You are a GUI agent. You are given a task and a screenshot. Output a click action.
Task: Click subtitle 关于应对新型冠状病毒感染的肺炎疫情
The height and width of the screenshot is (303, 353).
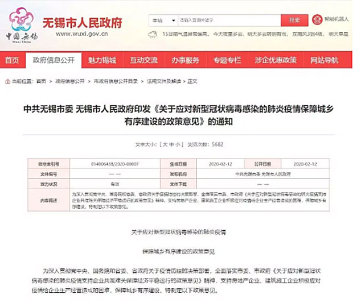click(179, 232)
